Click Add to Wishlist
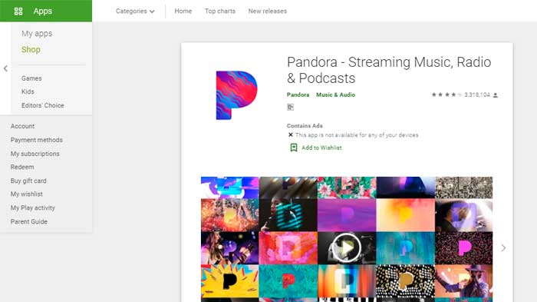The image size is (537, 302). [321, 148]
